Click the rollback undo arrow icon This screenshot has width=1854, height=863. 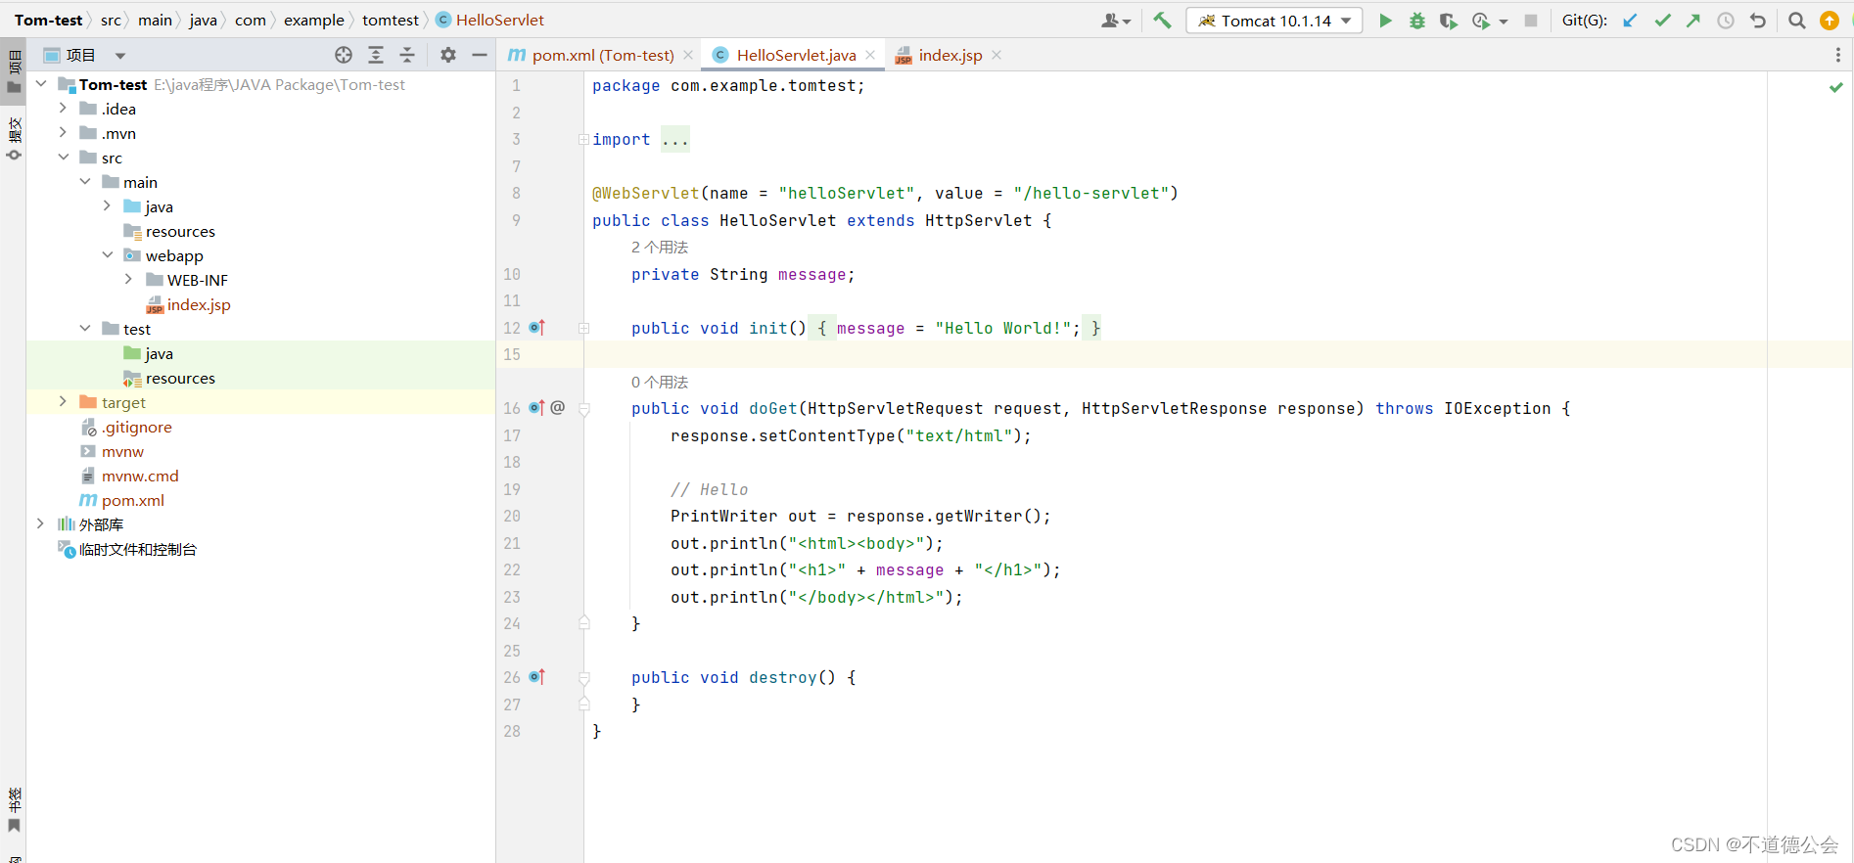click(x=1758, y=21)
